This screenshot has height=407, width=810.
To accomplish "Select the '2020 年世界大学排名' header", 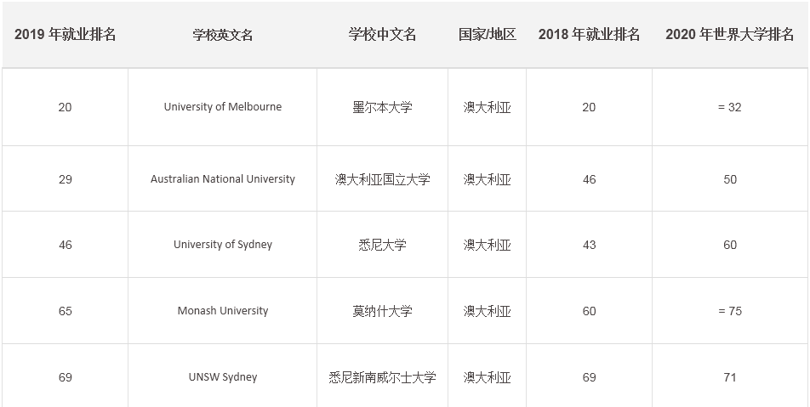I will tap(729, 35).
